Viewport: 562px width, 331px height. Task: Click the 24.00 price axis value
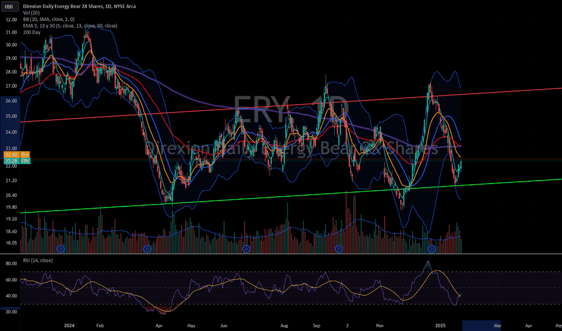point(11,132)
